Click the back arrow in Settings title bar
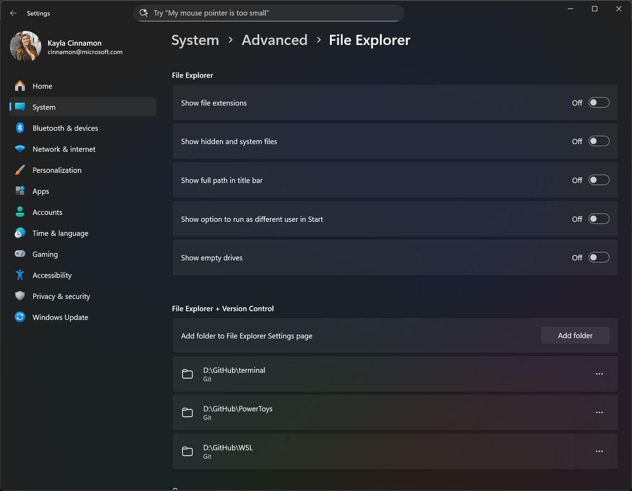This screenshot has height=491, width=632. coord(13,13)
